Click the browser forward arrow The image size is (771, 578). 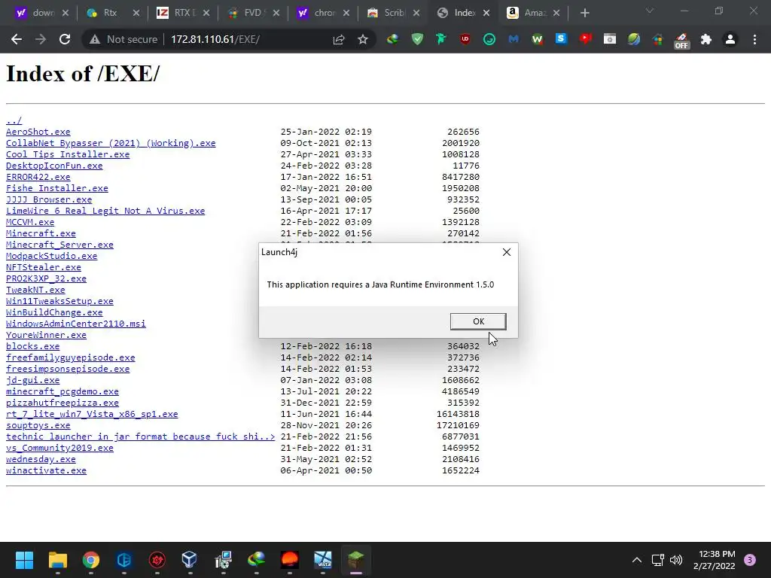click(x=41, y=39)
